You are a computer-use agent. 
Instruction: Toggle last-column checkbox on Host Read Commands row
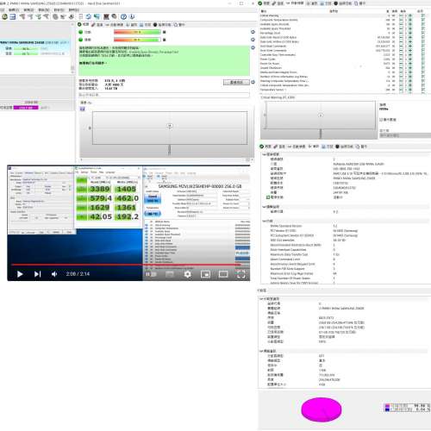423,46
